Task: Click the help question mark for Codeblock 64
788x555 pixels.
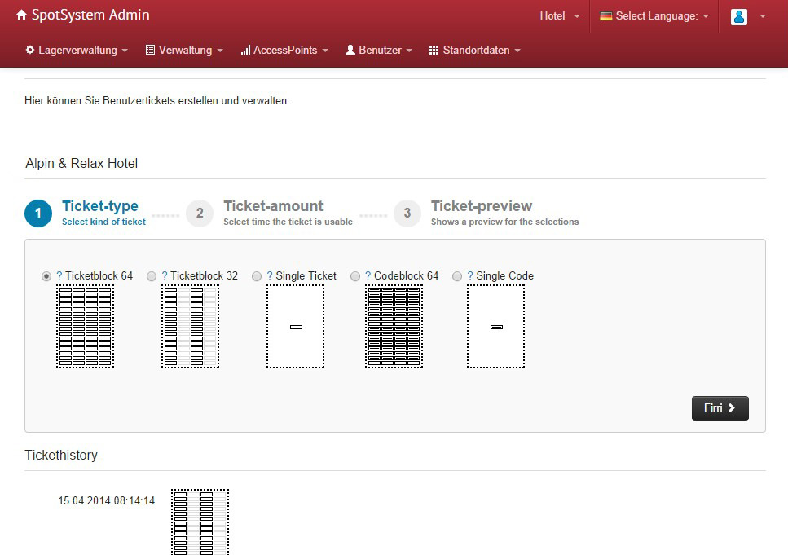Action: pyautogui.click(x=368, y=276)
